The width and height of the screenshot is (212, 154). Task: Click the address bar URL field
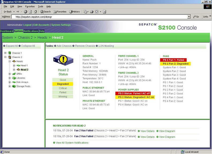[x=99, y=17]
